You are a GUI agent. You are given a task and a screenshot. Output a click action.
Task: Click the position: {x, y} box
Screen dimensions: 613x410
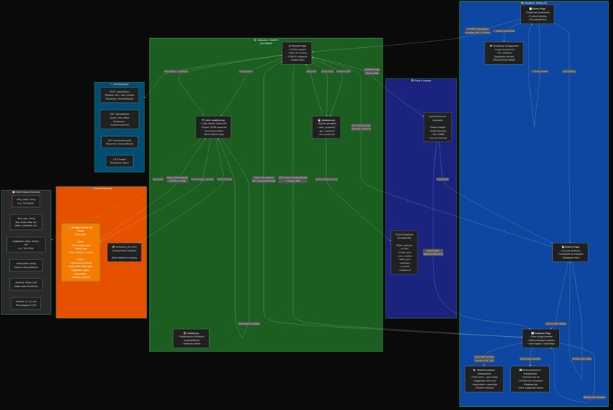pos(26,304)
